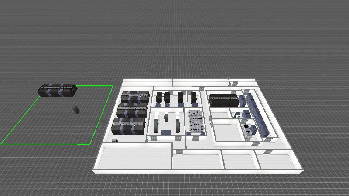Select the middle rack row in left room
The height and width of the screenshot is (196, 349).
coord(132,112)
